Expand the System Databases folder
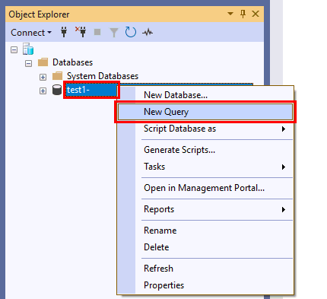The height and width of the screenshot is (299, 327). [43, 77]
